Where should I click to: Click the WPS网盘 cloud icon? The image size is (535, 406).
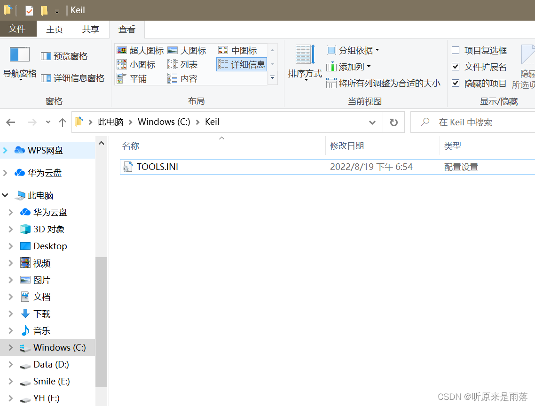click(20, 150)
